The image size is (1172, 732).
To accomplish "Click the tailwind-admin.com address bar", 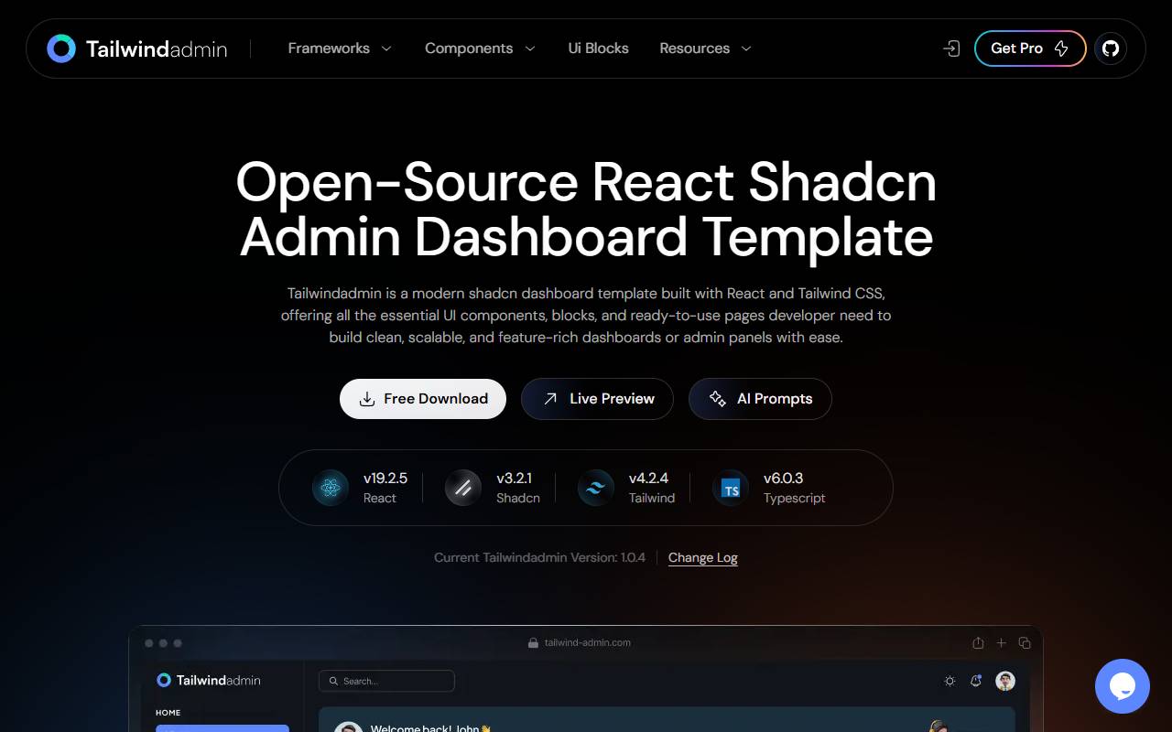I will 580,642.
